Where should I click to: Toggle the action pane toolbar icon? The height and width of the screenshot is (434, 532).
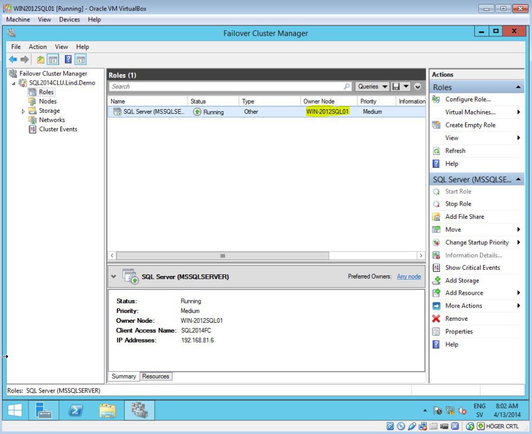pyautogui.click(x=81, y=60)
